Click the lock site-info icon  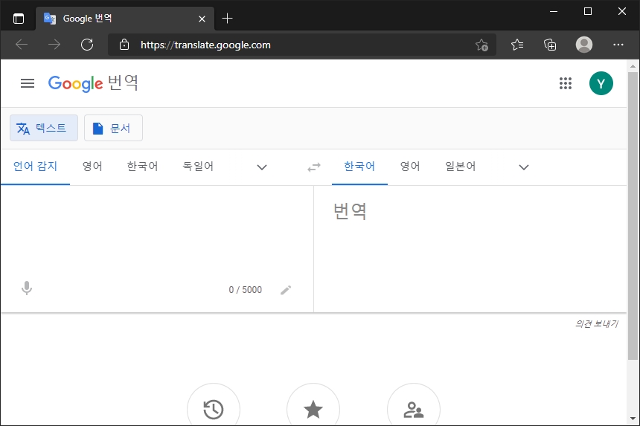coord(124,45)
